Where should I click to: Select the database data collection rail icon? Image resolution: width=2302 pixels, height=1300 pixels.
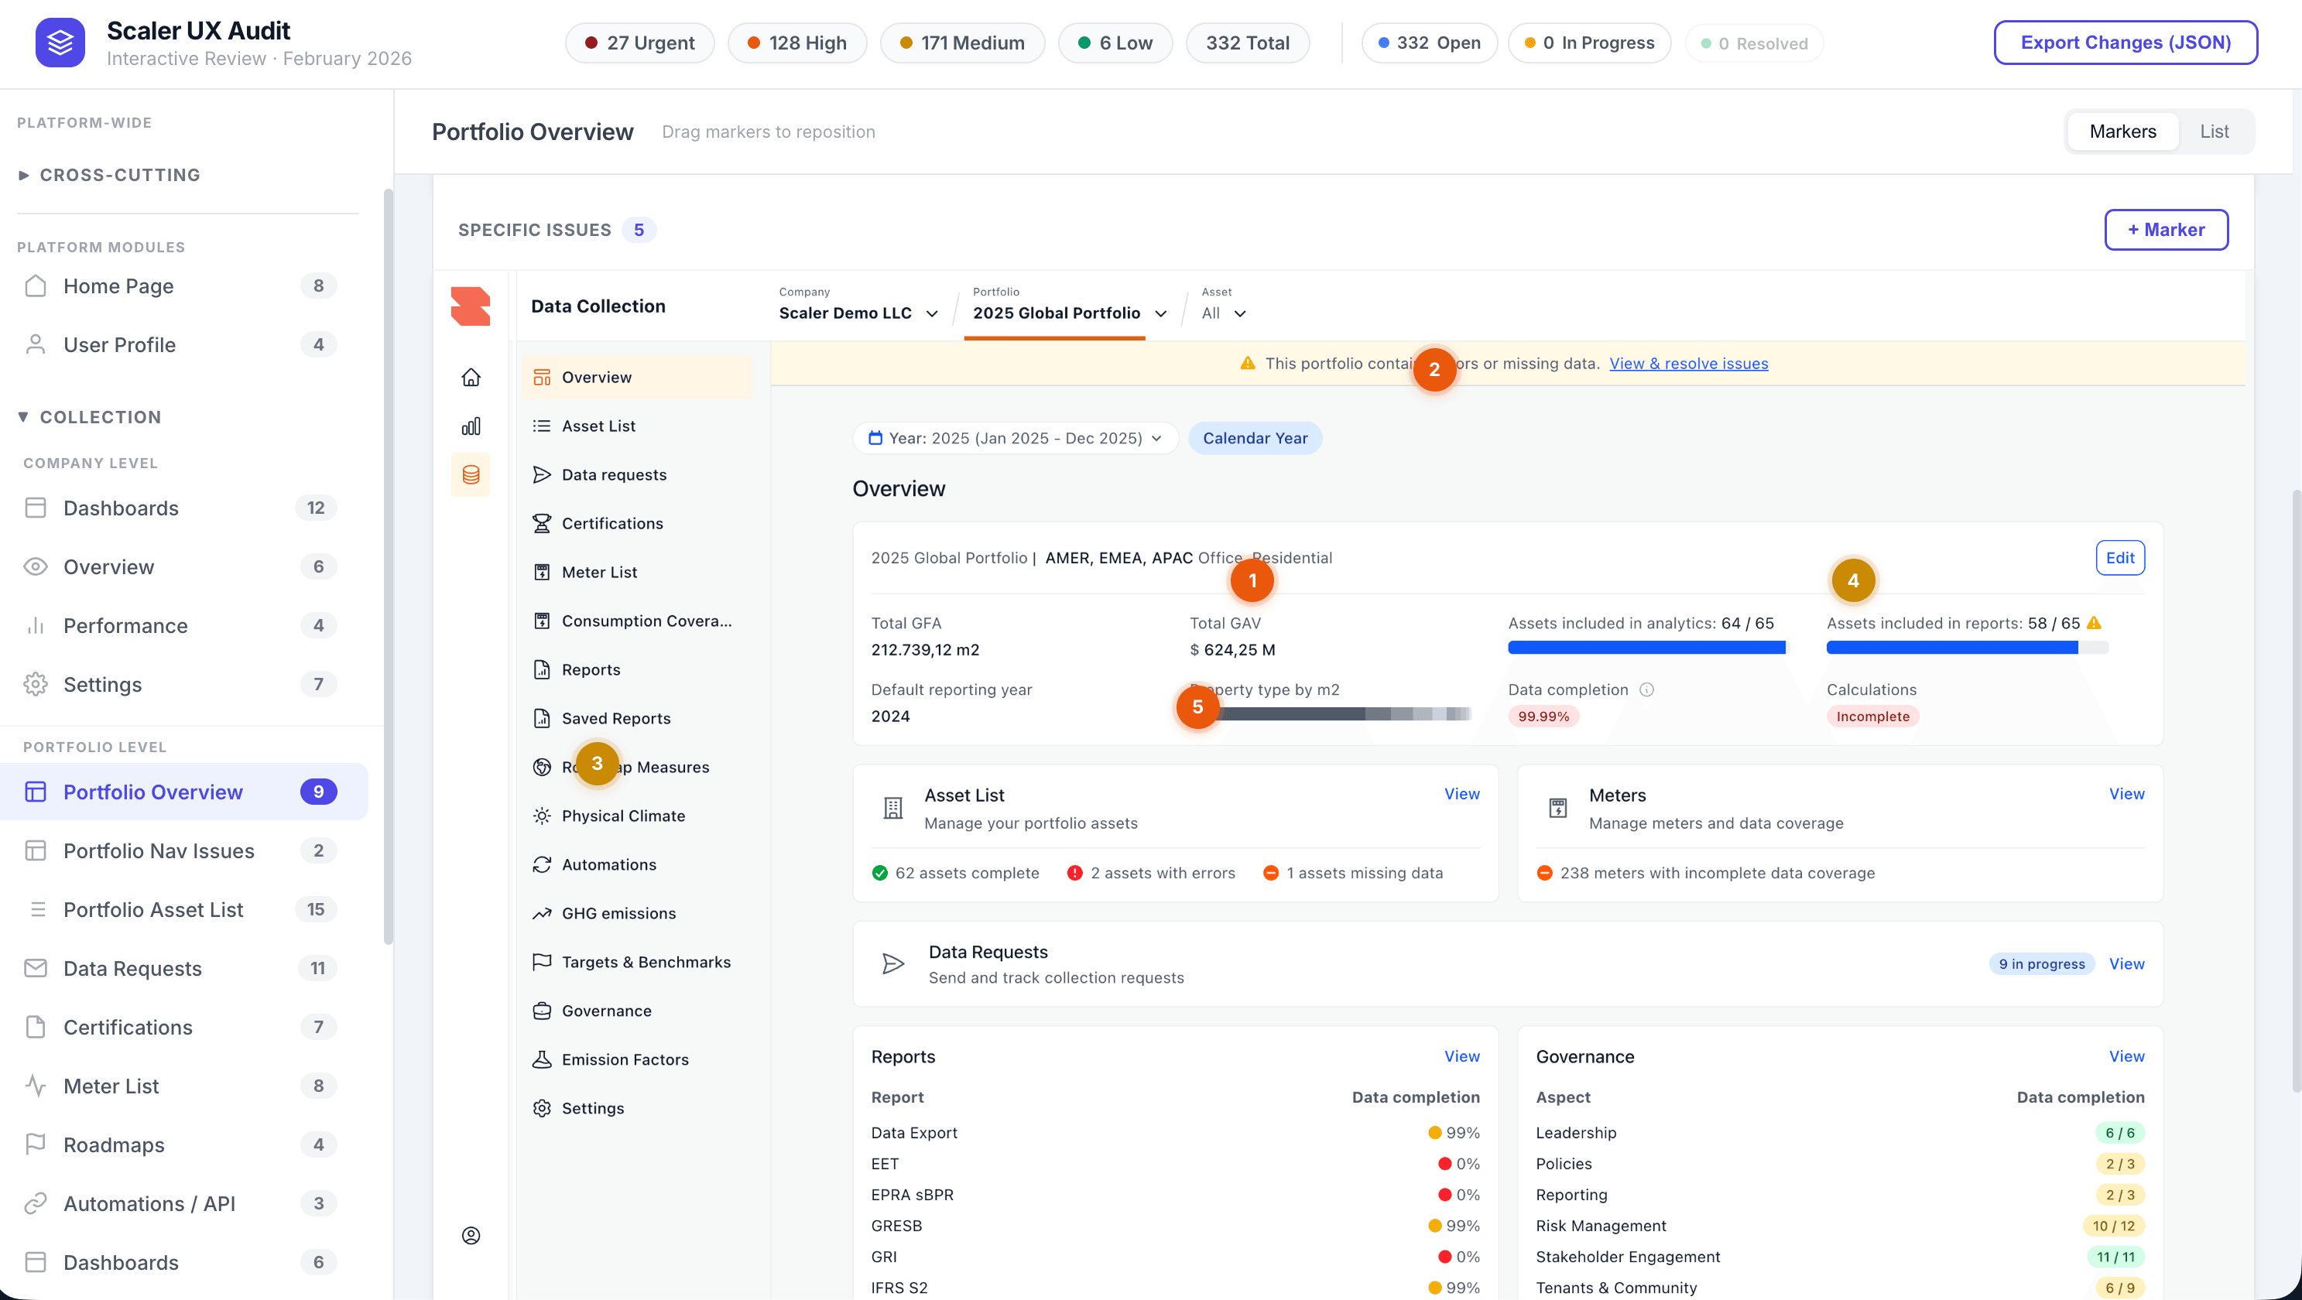click(471, 474)
